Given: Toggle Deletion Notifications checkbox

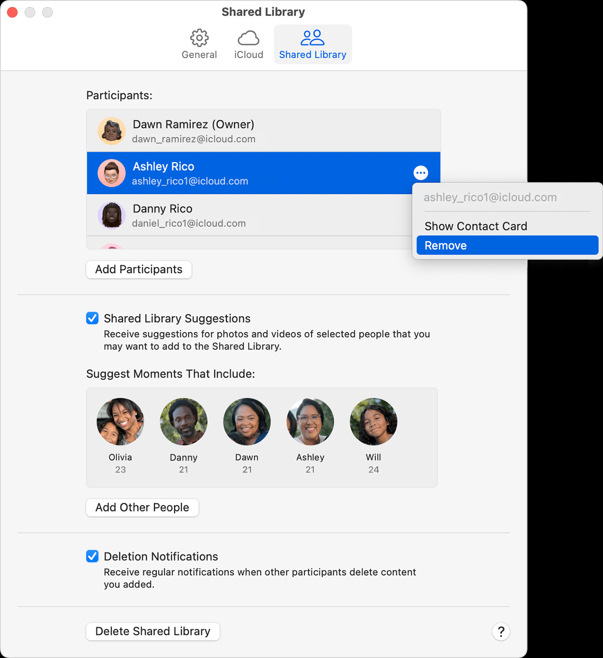Looking at the screenshot, I should click(x=92, y=556).
